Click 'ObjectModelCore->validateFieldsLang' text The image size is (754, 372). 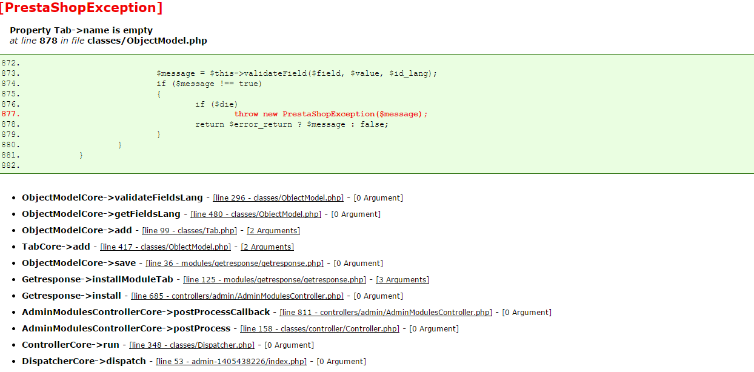click(x=112, y=198)
